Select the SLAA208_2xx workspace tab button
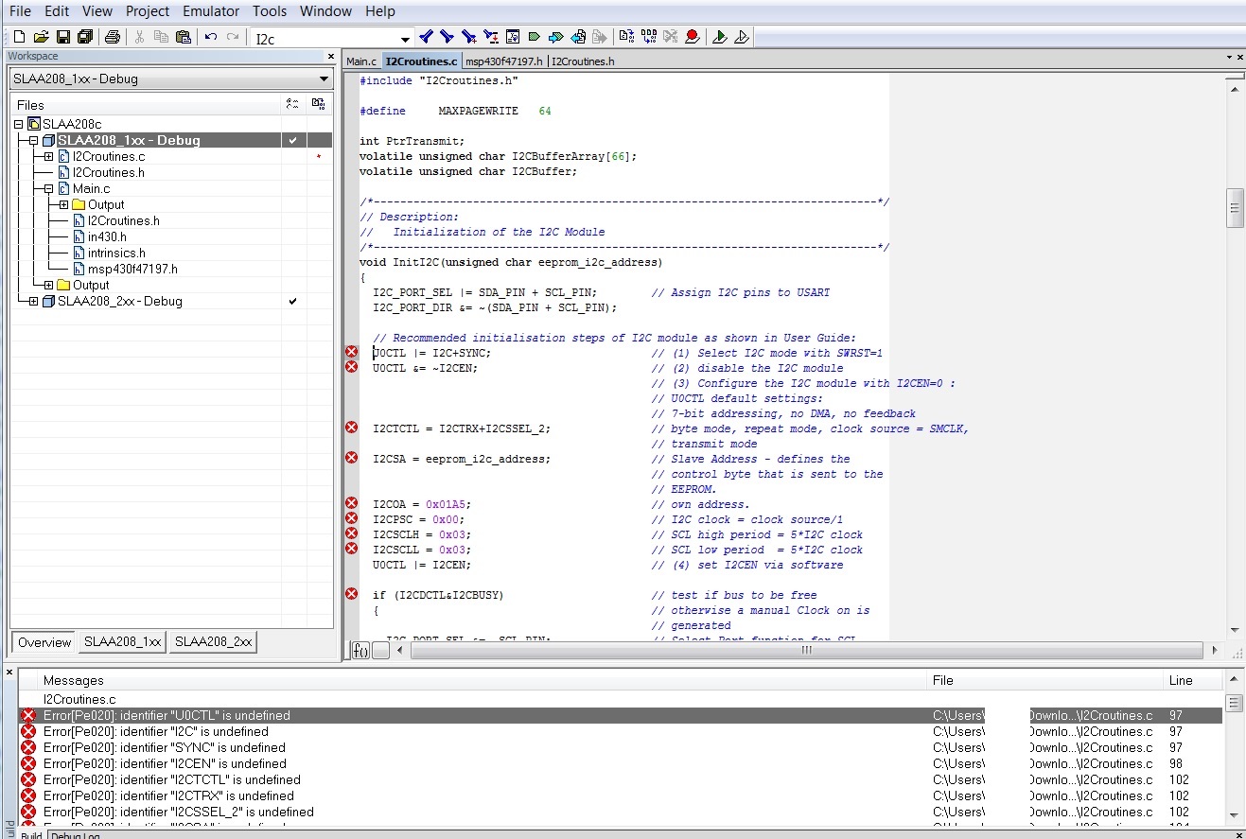The height and width of the screenshot is (839, 1246). (x=214, y=642)
